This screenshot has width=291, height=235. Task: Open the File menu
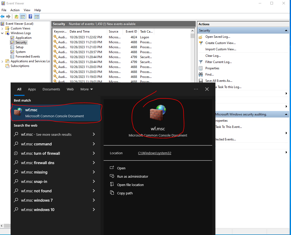point(4,10)
